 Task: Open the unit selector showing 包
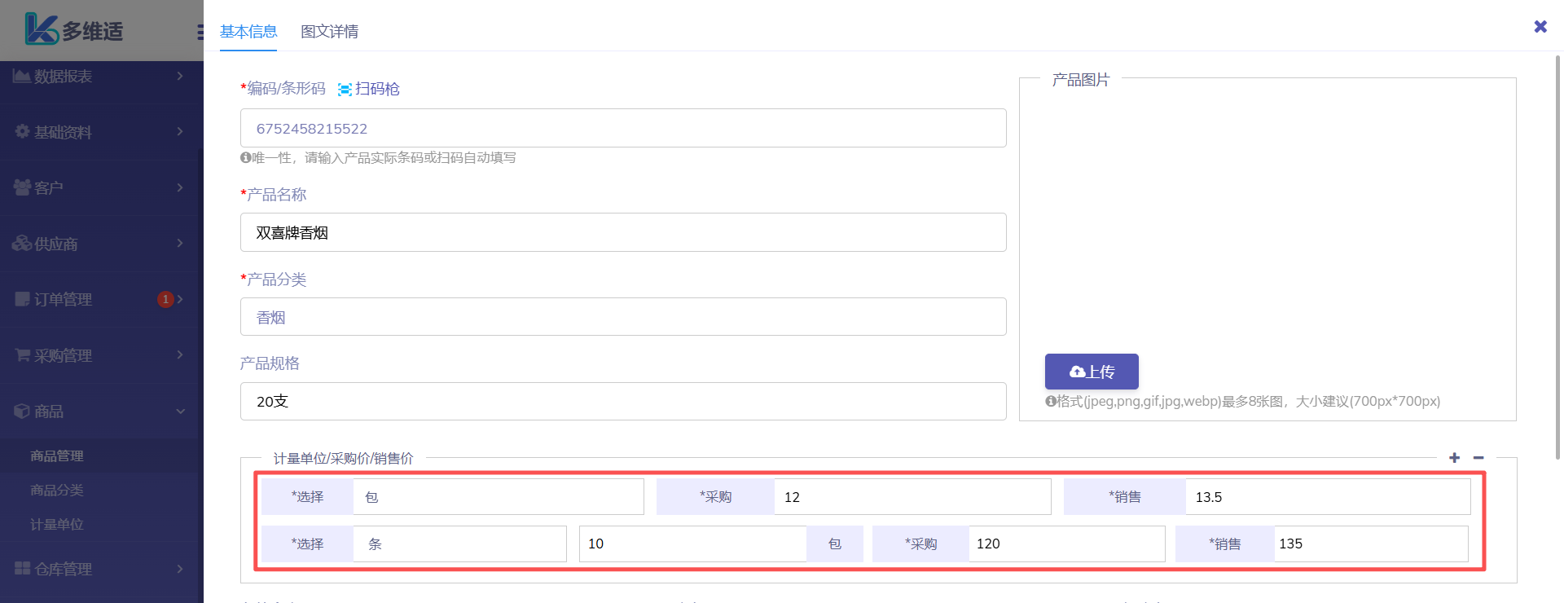[x=498, y=497]
